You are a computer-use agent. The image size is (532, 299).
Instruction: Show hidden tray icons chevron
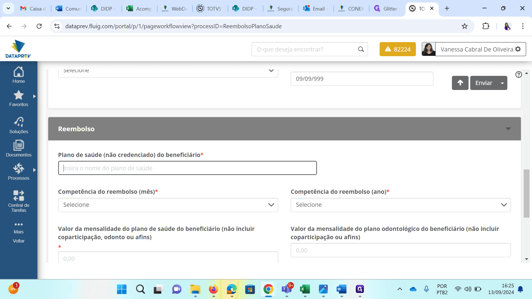[400, 289]
